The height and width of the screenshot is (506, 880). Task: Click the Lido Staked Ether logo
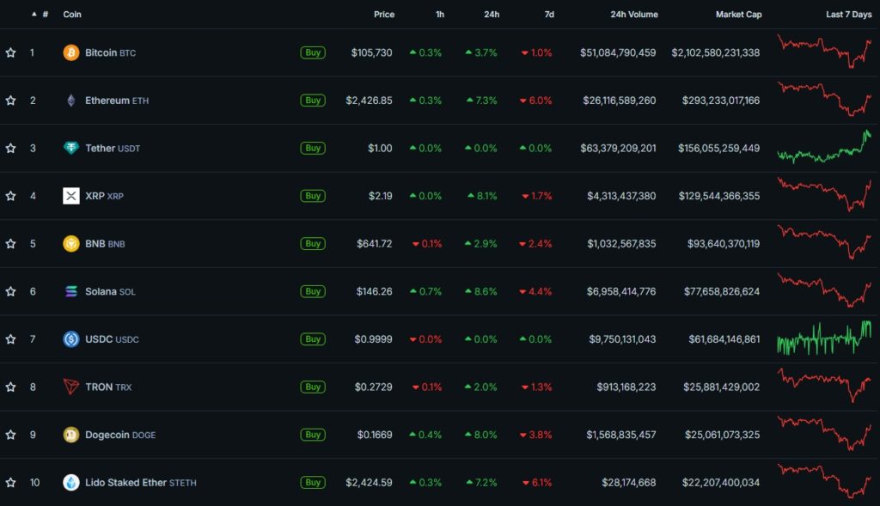pos(70,482)
